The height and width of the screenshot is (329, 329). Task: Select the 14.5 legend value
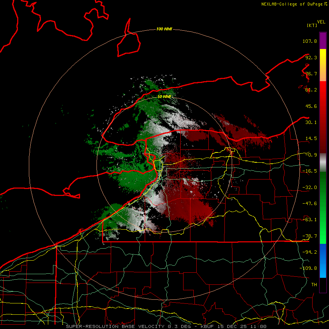pyautogui.click(x=311, y=139)
